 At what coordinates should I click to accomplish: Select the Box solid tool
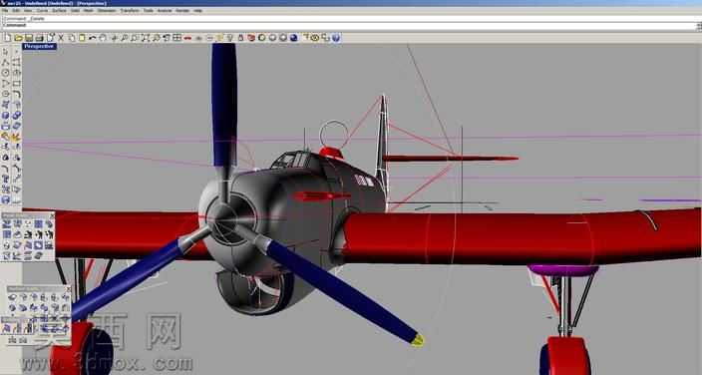[5, 116]
